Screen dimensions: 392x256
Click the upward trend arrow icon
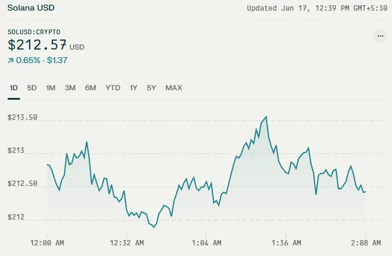pos(11,60)
